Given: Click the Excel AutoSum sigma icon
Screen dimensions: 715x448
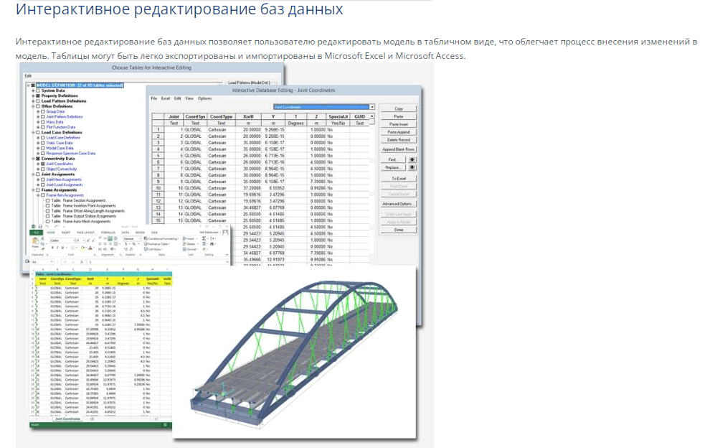Looking at the screenshot, I should (204, 238).
